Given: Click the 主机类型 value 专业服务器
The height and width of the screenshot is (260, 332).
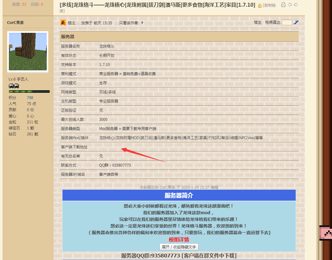Looking at the screenshot, I should (109, 101).
